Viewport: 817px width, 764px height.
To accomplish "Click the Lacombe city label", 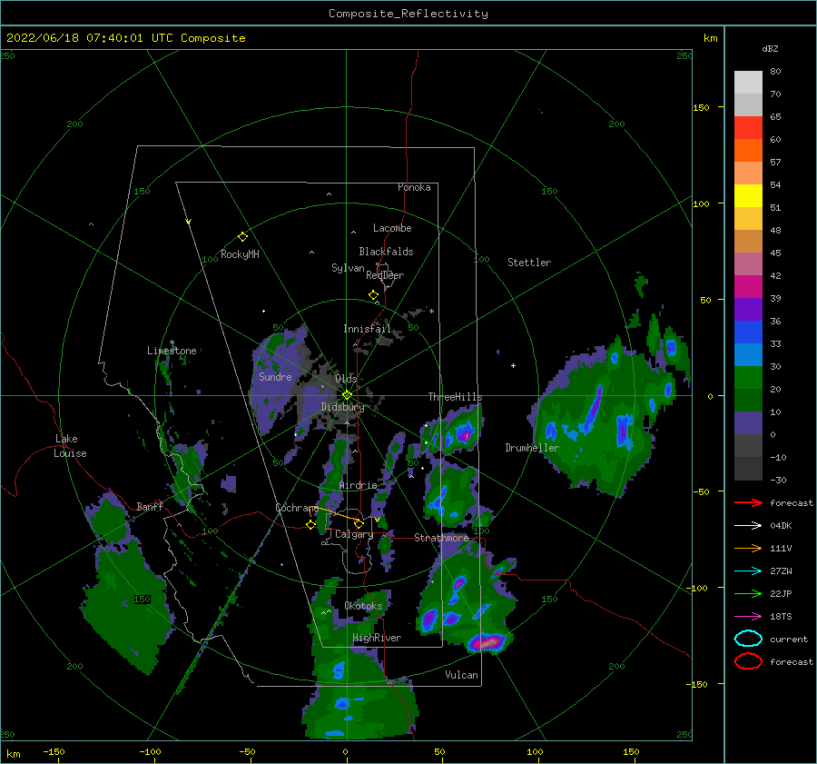I will [392, 228].
